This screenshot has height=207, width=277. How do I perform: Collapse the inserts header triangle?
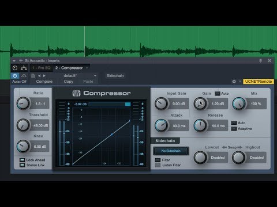pos(14,61)
